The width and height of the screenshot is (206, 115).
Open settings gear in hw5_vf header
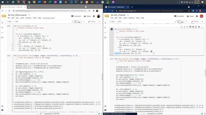click(197, 16)
